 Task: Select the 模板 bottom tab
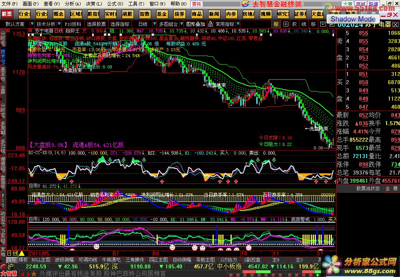(23, 260)
